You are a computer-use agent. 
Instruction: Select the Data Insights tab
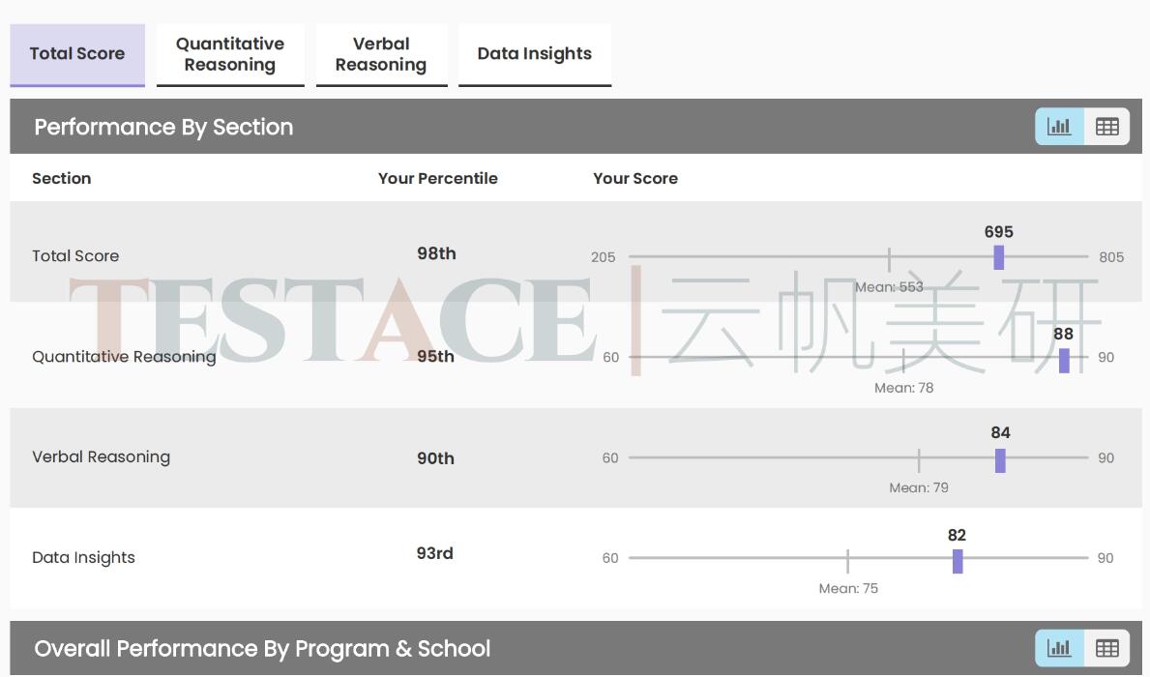(534, 54)
